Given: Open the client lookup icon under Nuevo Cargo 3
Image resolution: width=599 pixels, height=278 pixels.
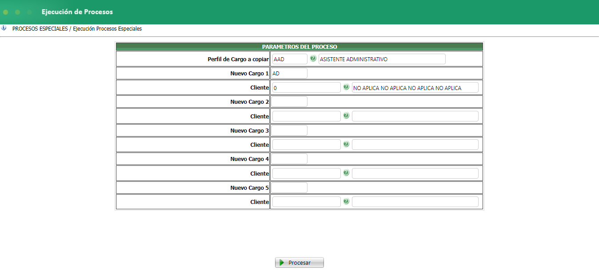Looking at the screenshot, I should [x=346, y=144].
